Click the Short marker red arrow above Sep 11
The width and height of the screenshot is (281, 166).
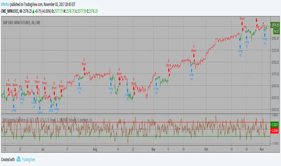(169, 70)
